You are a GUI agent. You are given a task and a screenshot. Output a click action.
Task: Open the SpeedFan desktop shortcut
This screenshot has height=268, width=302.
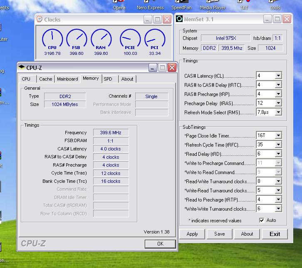pyautogui.click(x=181, y=5)
